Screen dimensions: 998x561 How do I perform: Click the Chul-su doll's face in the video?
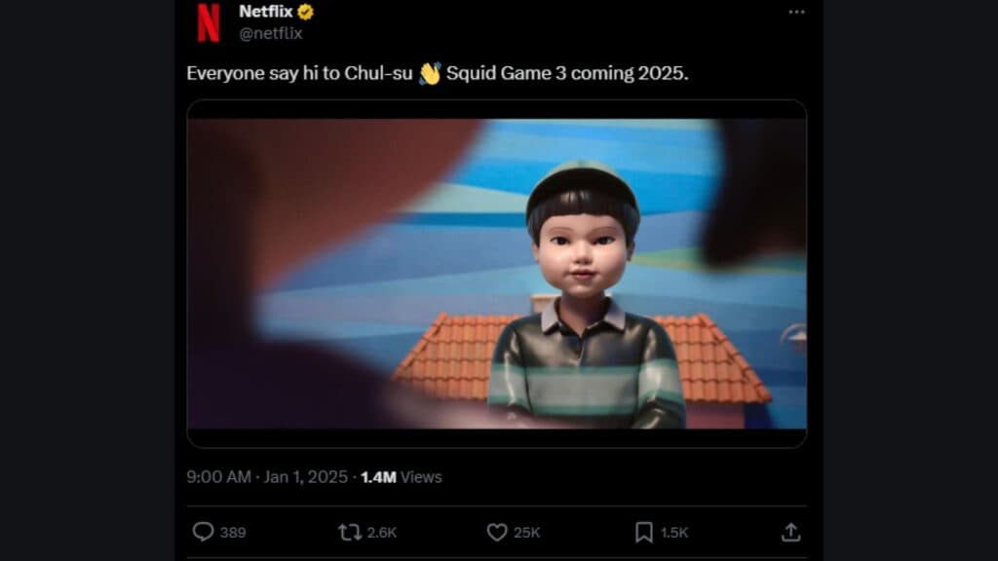click(x=583, y=251)
